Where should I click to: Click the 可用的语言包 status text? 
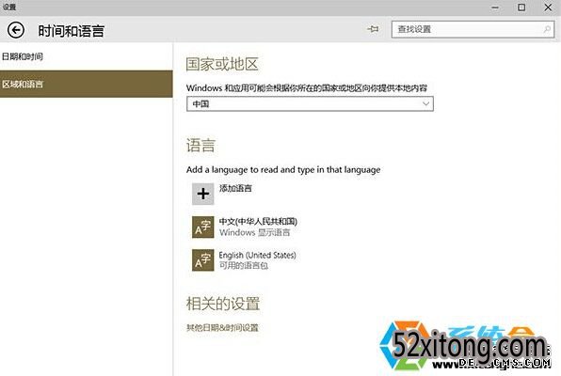pos(244,266)
